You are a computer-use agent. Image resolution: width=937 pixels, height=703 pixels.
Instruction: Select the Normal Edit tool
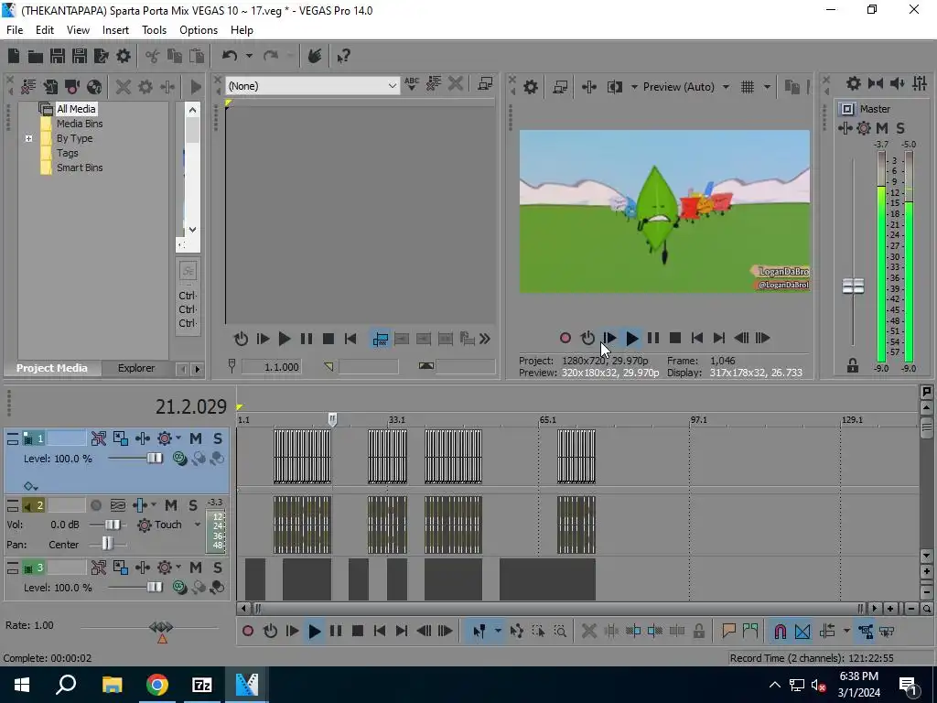click(479, 631)
